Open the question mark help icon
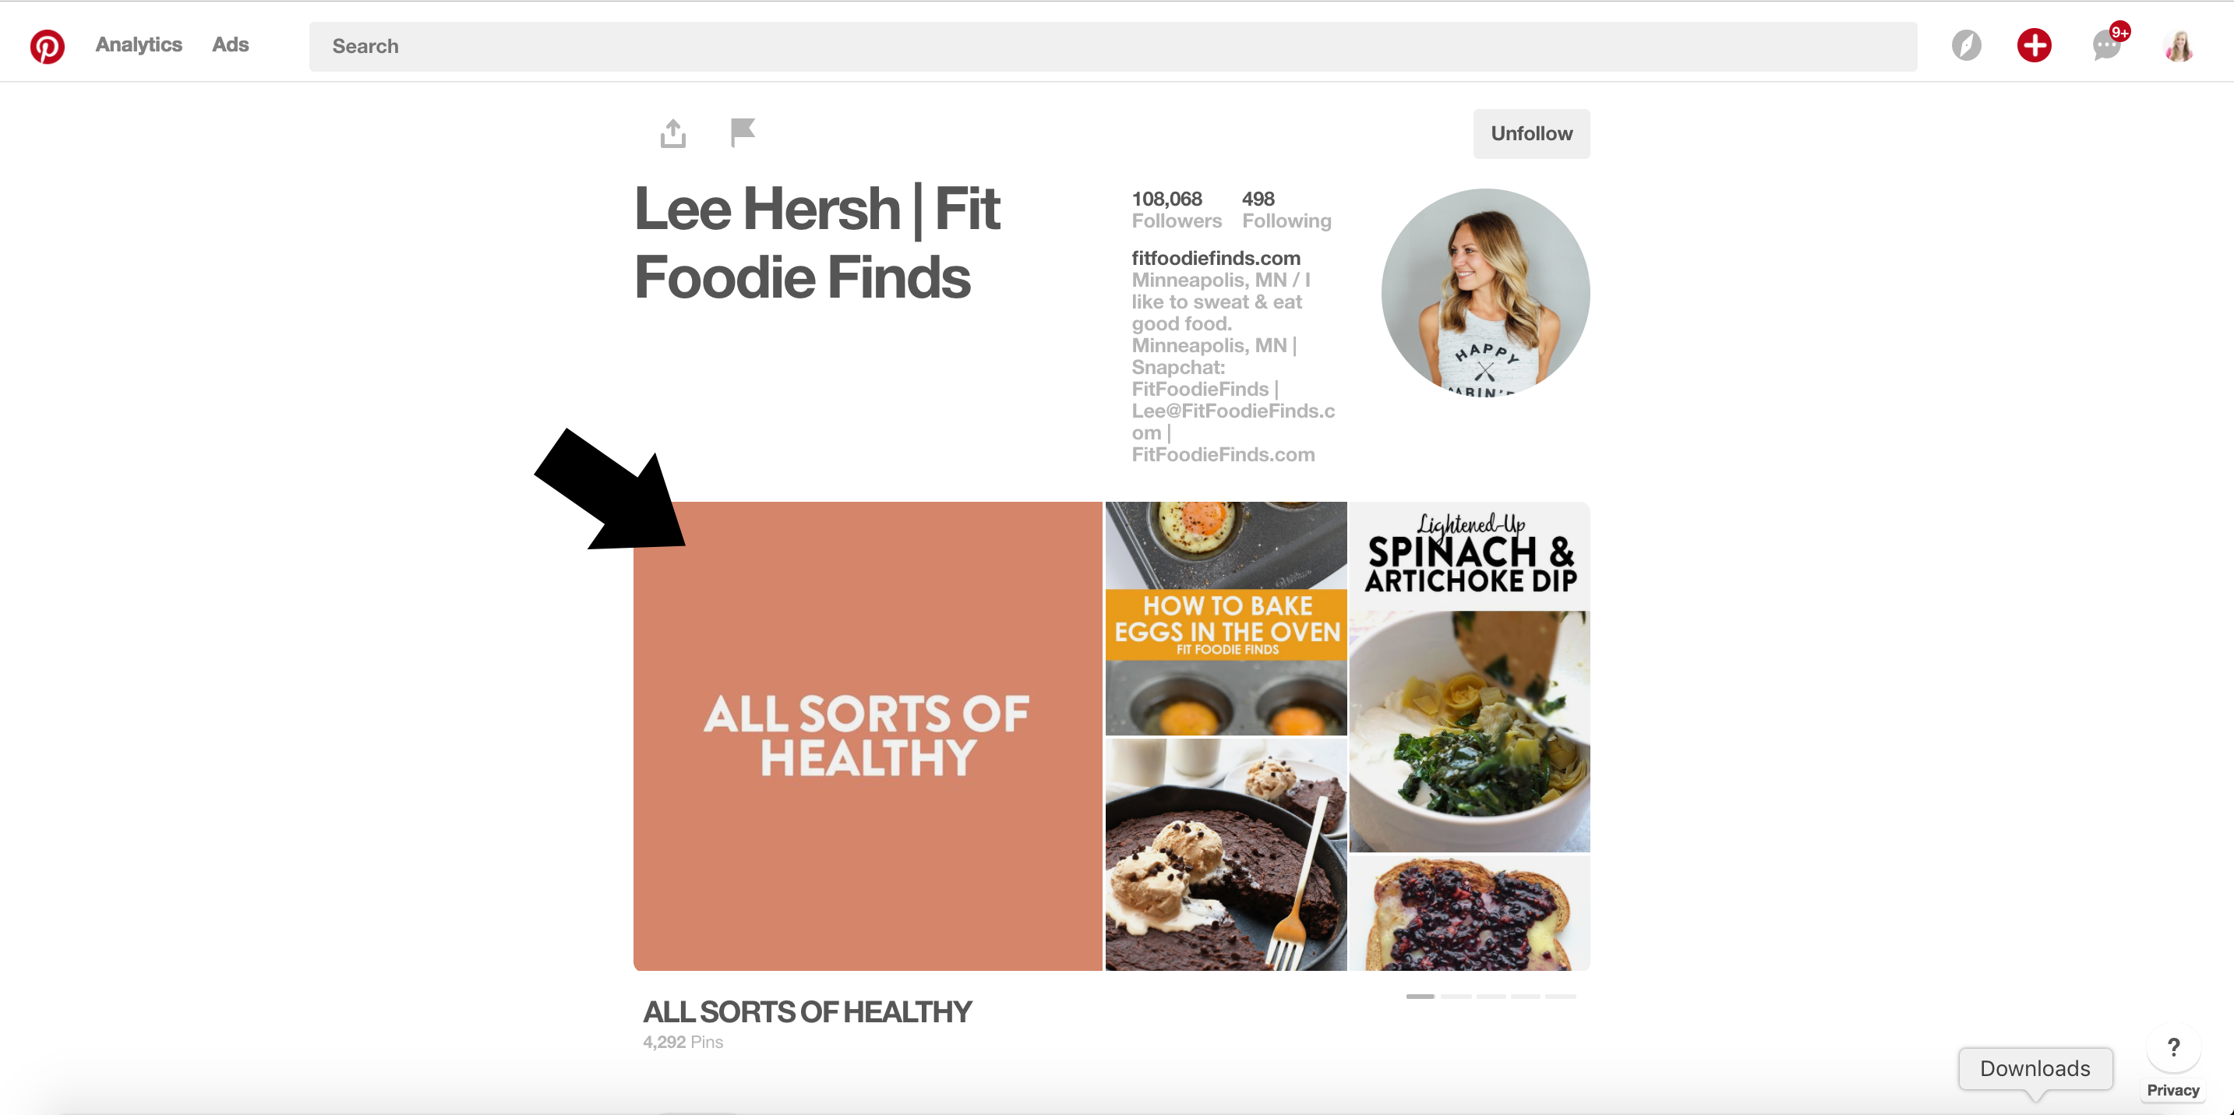This screenshot has width=2234, height=1115. pos(2173,1047)
